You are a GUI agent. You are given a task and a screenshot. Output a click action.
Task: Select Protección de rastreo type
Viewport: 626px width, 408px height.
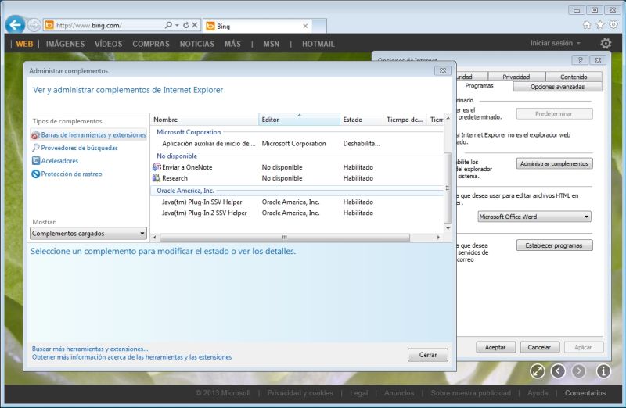[x=67, y=174]
